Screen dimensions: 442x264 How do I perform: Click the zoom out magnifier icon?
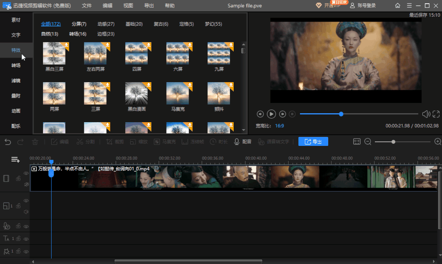368,141
